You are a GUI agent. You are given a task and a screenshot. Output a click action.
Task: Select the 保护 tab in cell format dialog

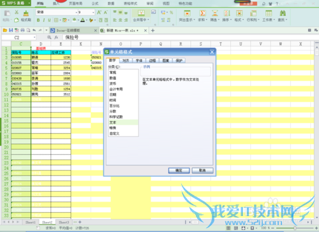[179, 61]
